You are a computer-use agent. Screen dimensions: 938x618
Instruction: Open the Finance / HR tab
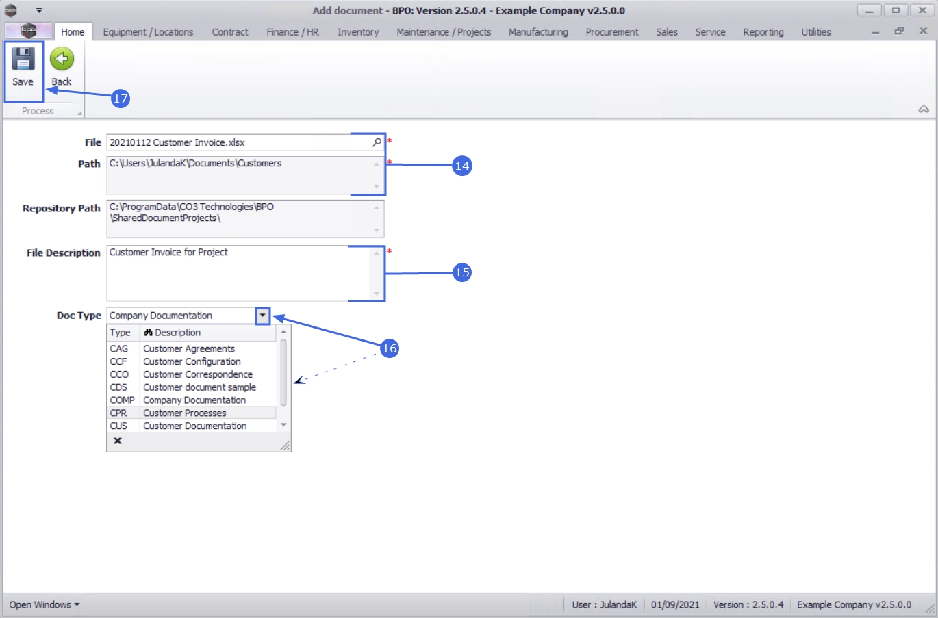(x=292, y=32)
